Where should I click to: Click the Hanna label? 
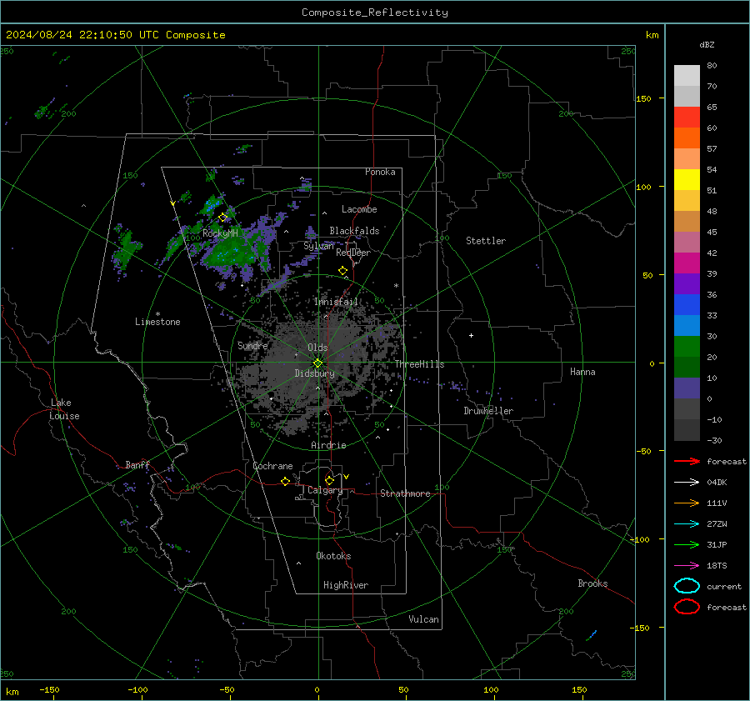tap(582, 372)
